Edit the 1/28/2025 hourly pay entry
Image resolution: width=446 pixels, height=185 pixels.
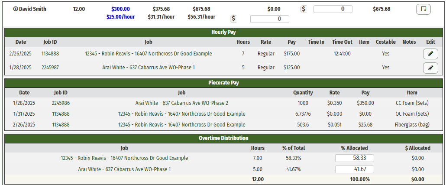click(x=430, y=68)
